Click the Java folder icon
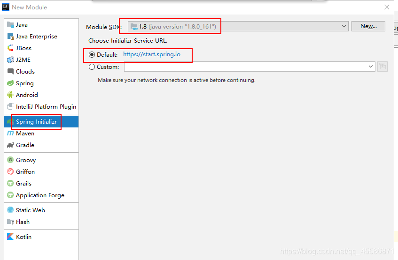The width and height of the screenshot is (398, 260). point(10,24)
